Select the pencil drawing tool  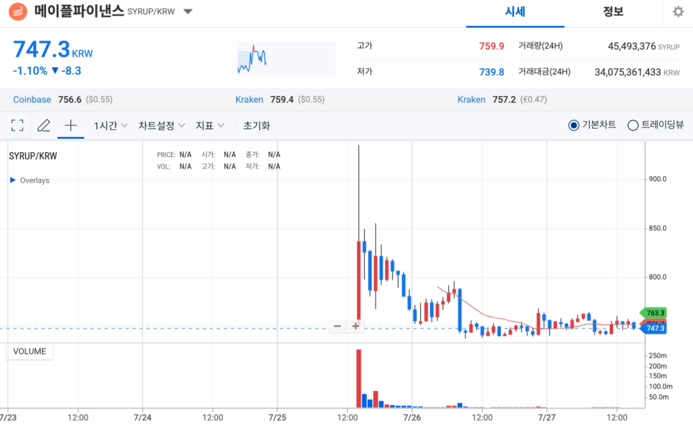click(x=44, y=125)
